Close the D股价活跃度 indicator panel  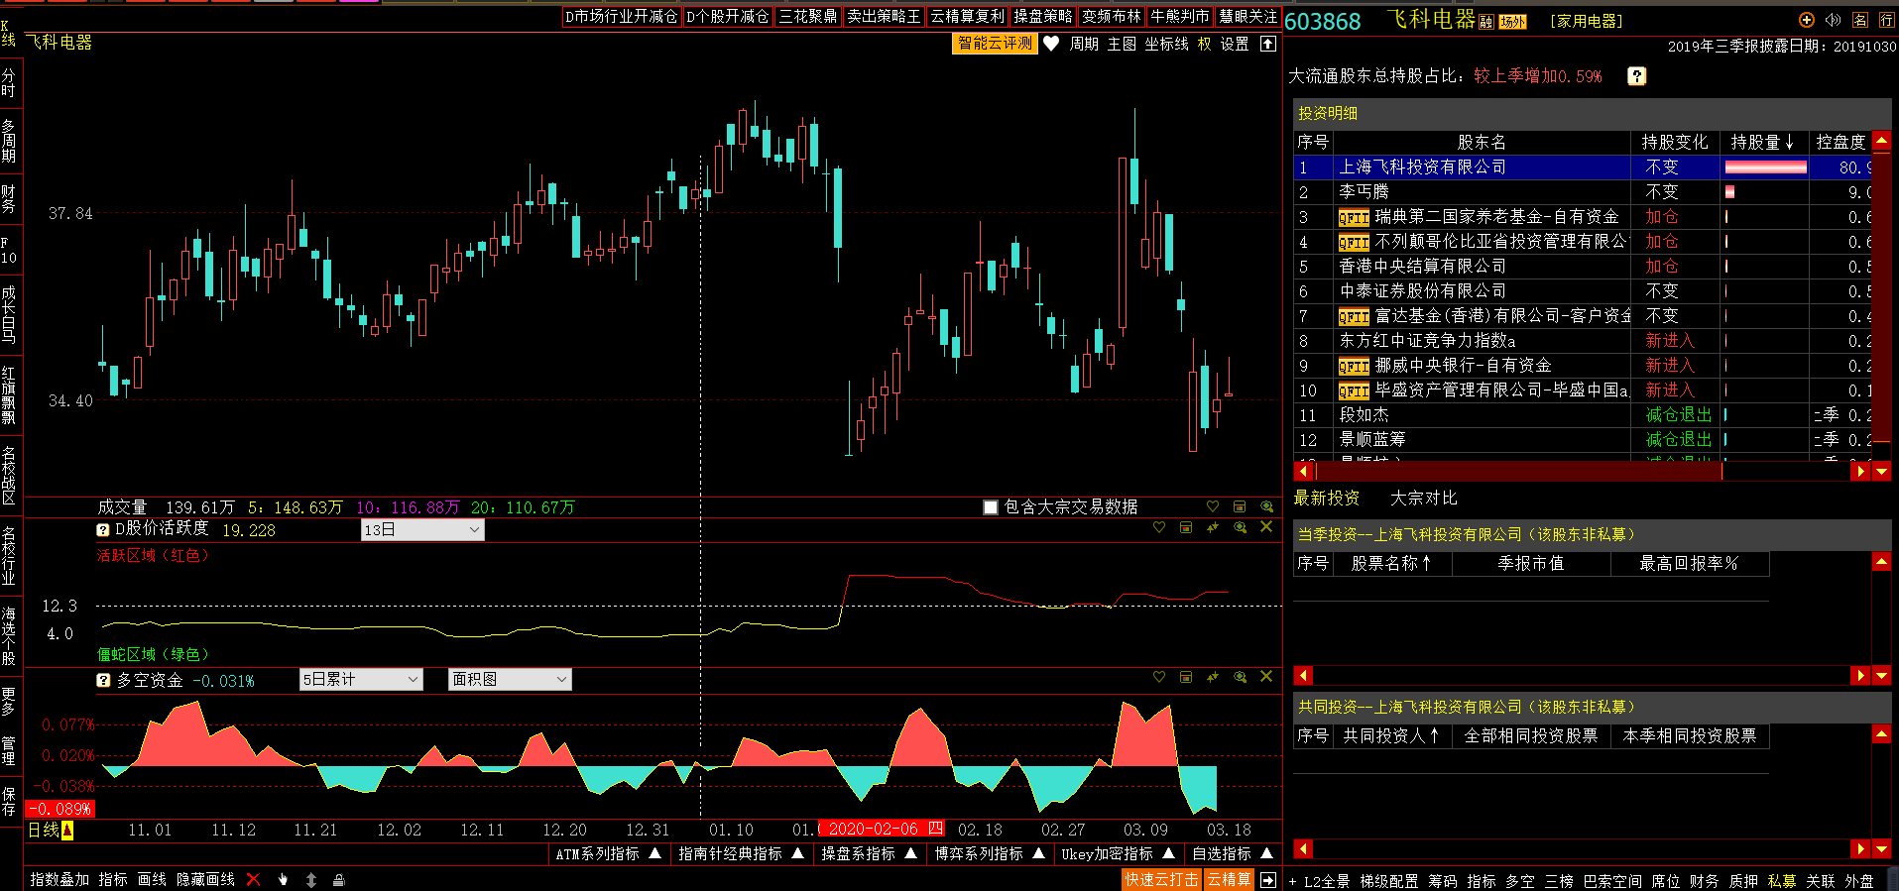click(x=1266, y=527)
